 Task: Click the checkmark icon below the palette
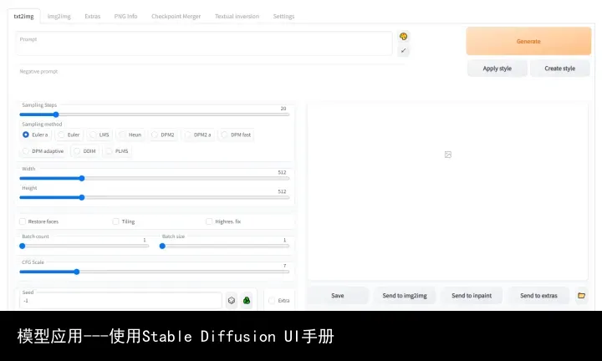(x=404, y=51)
